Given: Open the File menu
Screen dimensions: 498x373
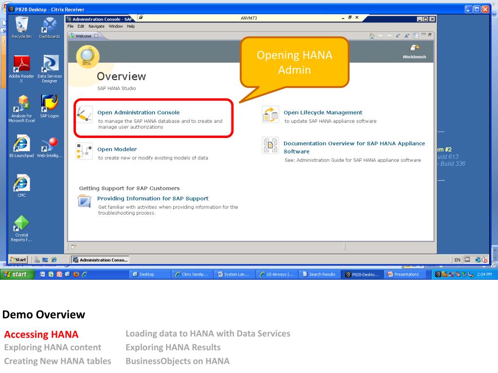Looking at the screenshot, I should (x=70, y=26).
